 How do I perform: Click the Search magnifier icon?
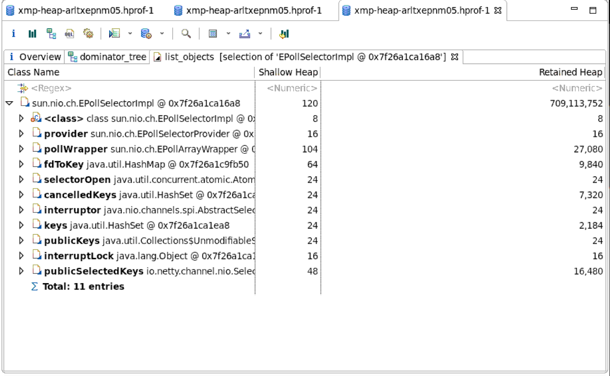point(186,33)
